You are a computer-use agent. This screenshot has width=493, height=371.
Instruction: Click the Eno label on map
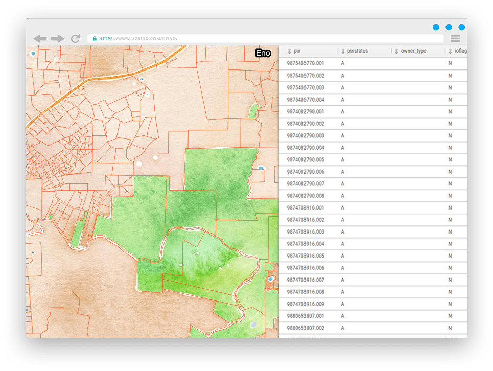click(263, 53)
